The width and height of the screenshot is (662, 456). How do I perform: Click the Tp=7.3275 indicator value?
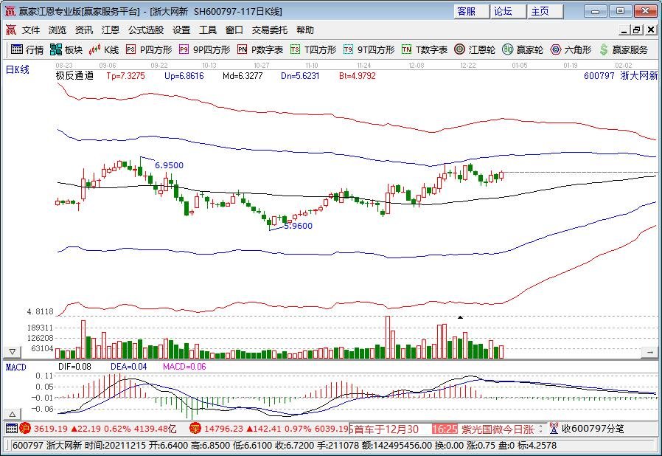pos(125,76)
